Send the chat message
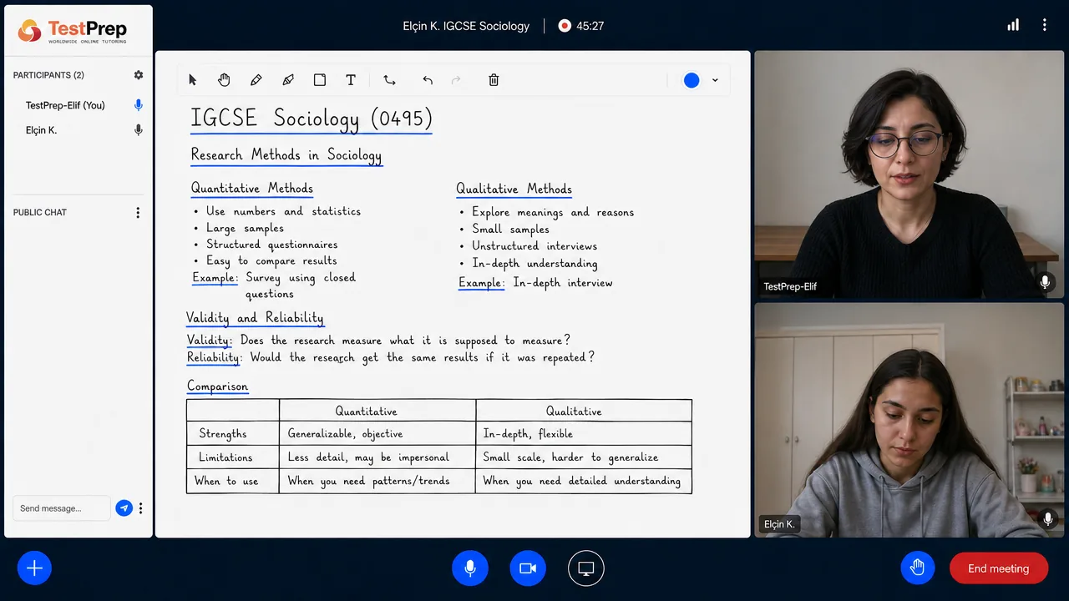The width and height of the screenshot is (1069, 601). click(x=124, y=508)
